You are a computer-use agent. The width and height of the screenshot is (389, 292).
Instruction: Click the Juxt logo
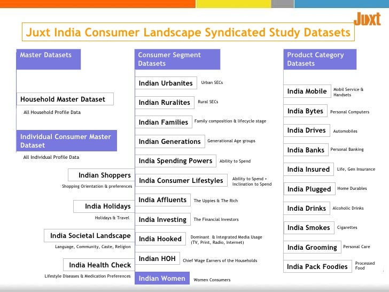(367, 19)
